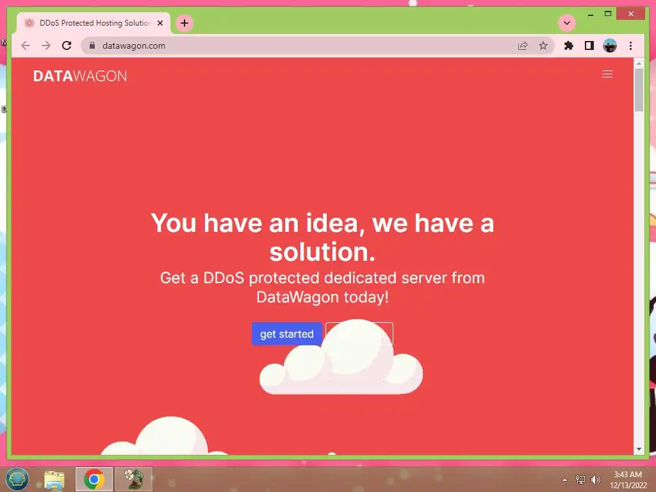Click the DATAWAGON logo
656x492 pixels.
(80, 76)
